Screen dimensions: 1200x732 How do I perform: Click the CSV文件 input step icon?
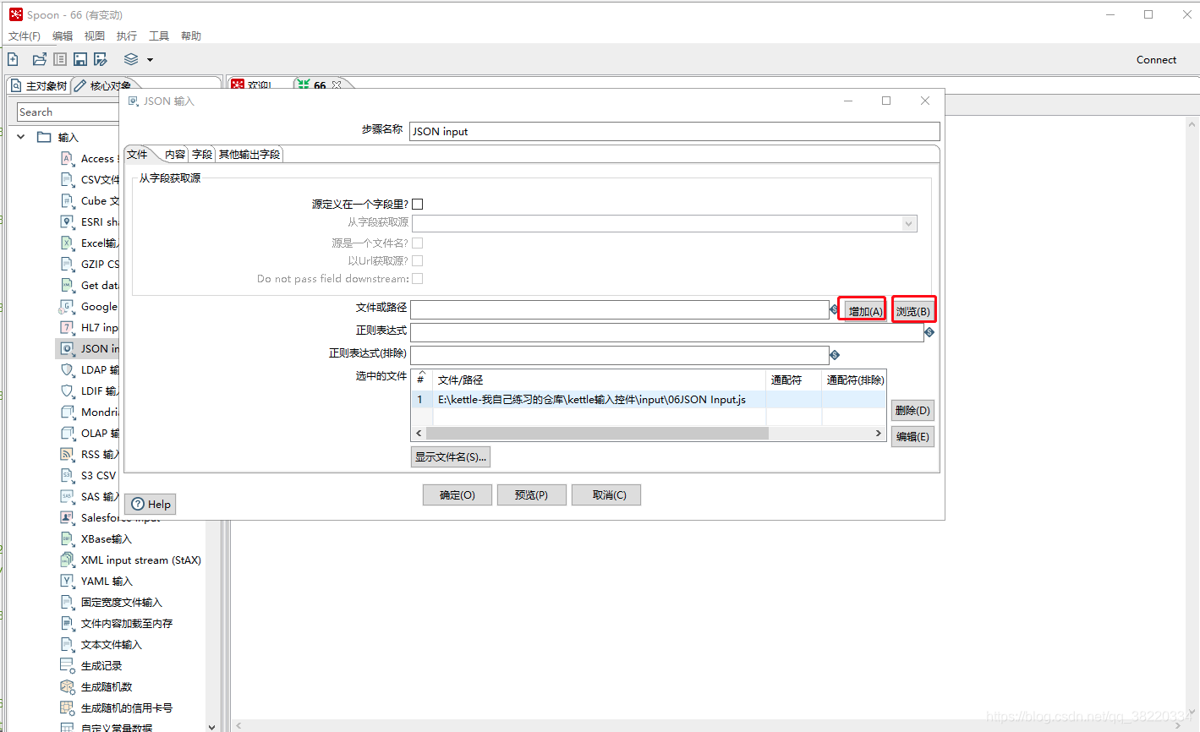(67, 179)
